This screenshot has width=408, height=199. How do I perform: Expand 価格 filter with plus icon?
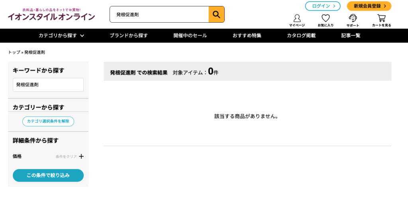pyautogui.click(x=81, y=156)
